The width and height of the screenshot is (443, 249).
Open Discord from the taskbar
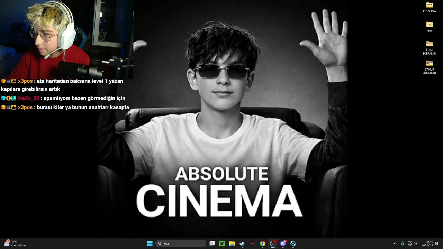pos(283,243)
